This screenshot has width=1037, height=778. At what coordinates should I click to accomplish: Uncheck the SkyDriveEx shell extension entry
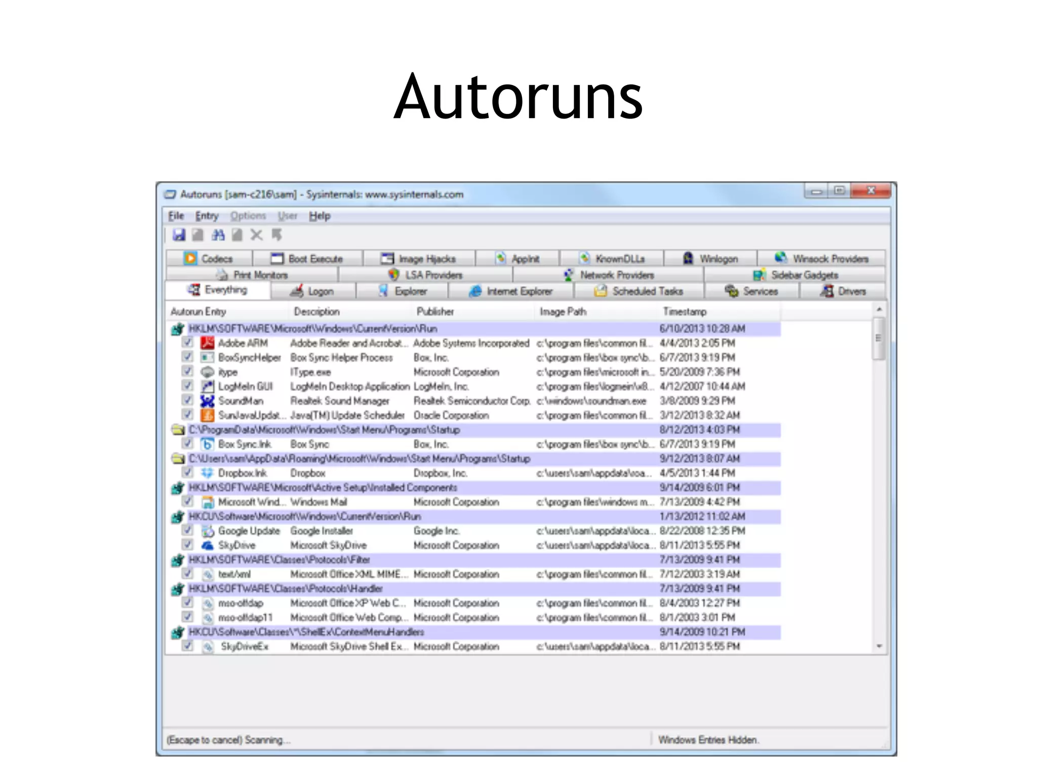(x=188, y=646)
